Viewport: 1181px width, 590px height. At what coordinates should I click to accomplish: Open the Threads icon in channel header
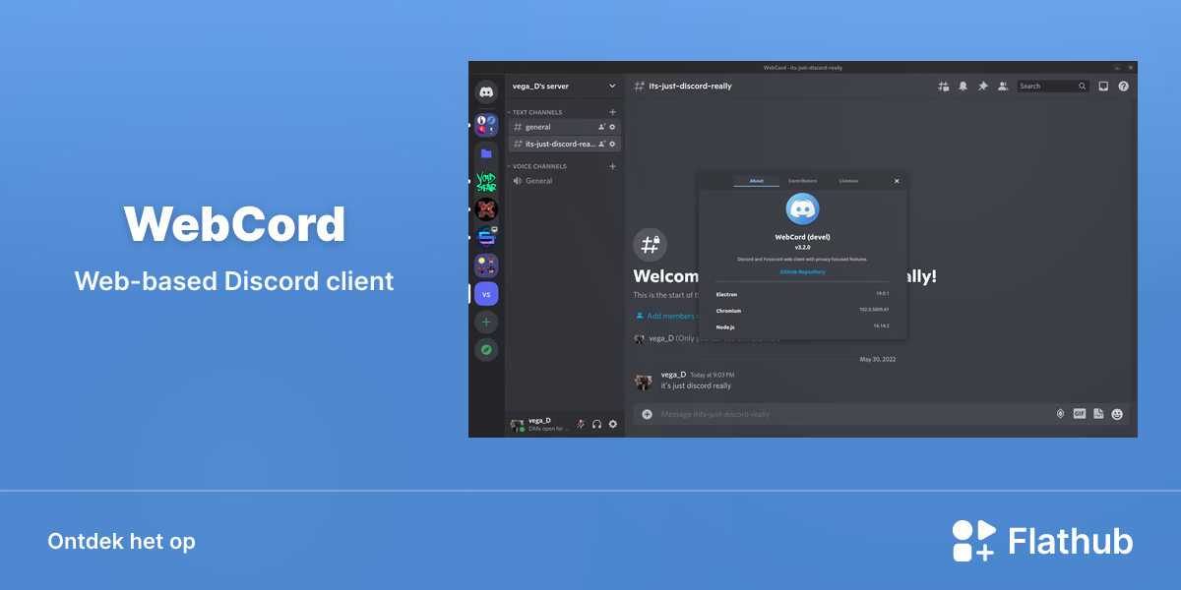pos(944,87)
